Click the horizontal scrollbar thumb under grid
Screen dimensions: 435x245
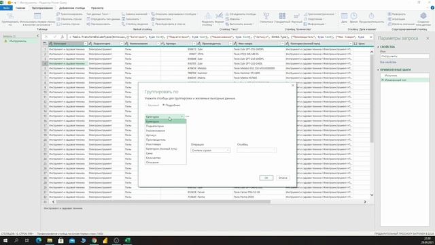163,202
